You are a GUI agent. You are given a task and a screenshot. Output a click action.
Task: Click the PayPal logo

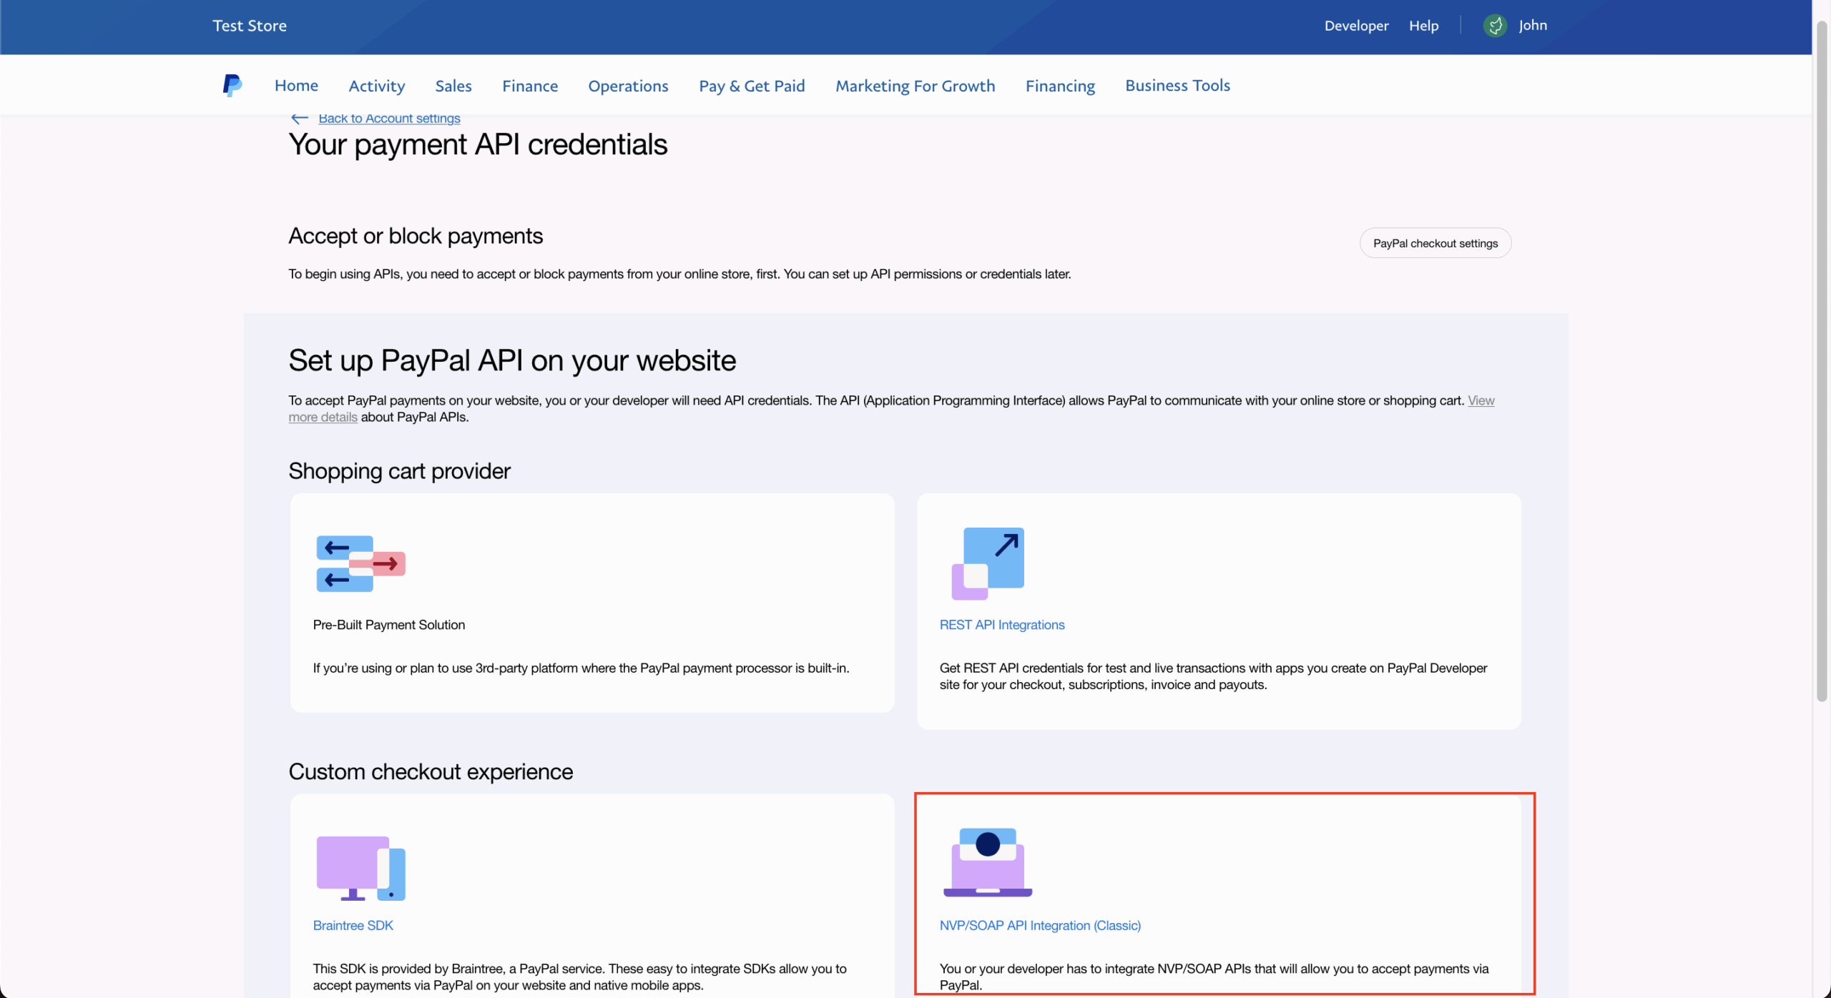pos(231,84)
